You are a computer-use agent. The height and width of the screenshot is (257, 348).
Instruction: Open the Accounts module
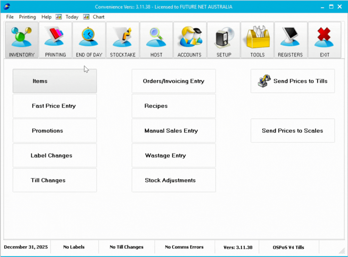tap(190, 40)
